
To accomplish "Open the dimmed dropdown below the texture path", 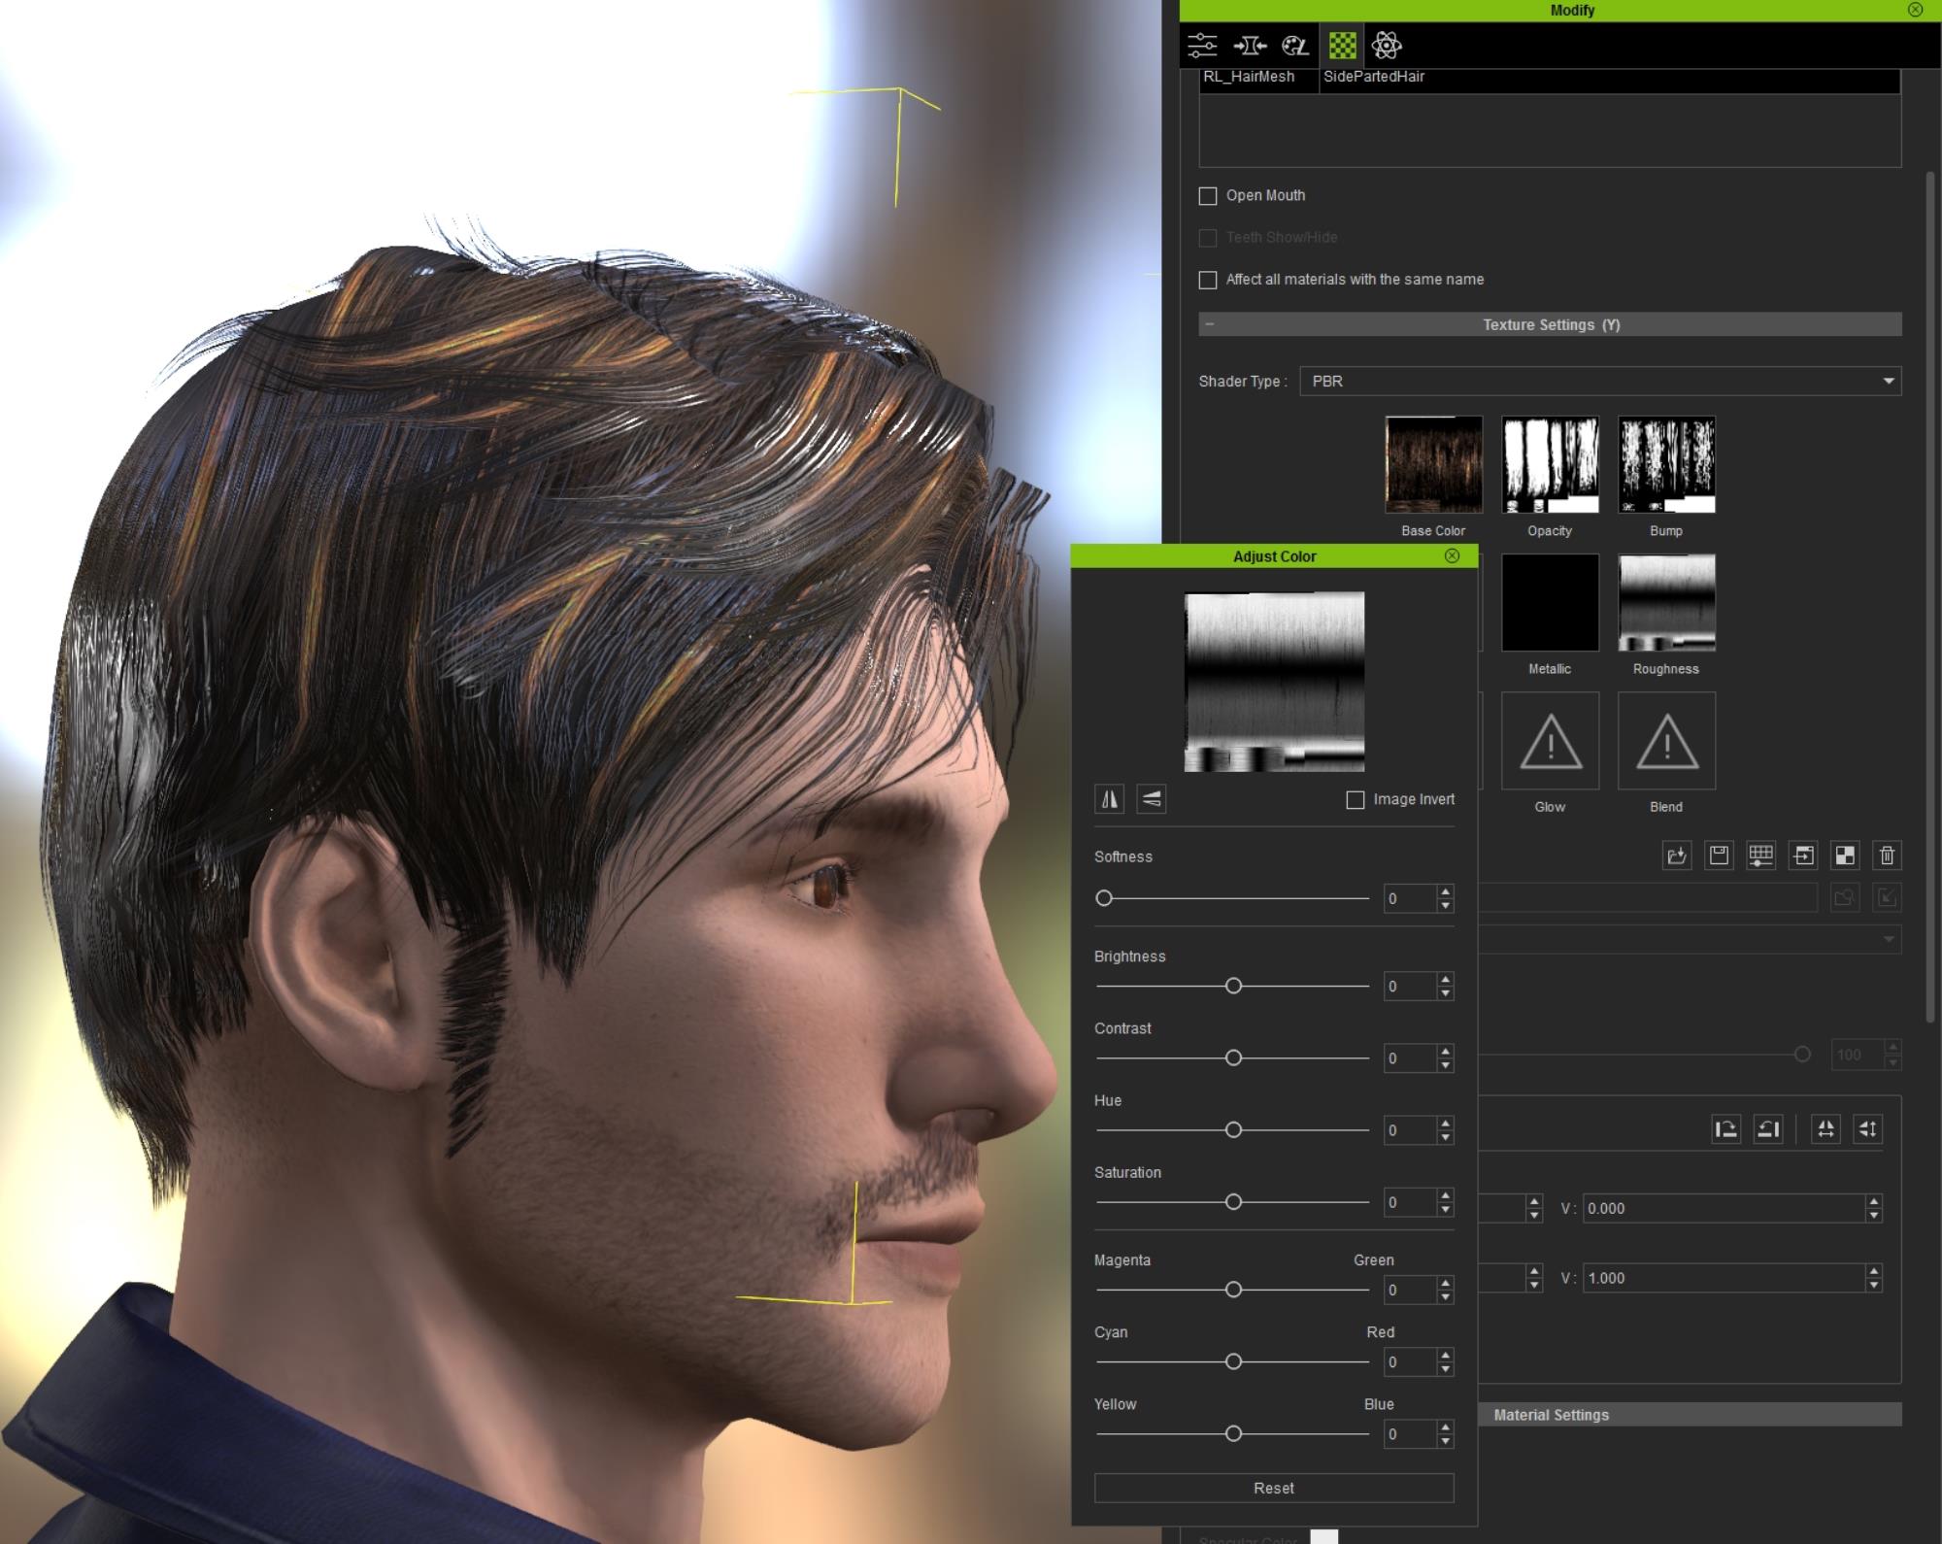I will (x=1690, y=939).
